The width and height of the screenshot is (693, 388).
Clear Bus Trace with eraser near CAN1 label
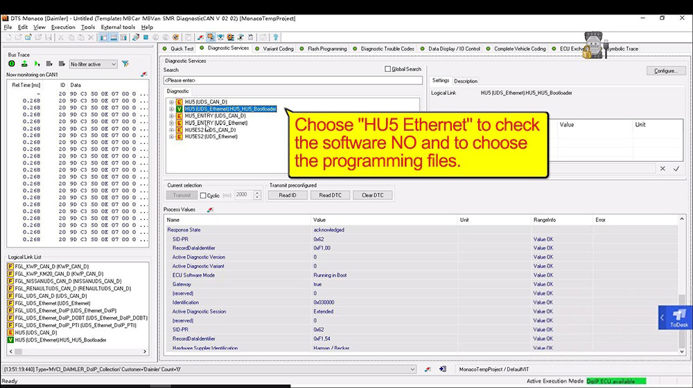point(143,75)
